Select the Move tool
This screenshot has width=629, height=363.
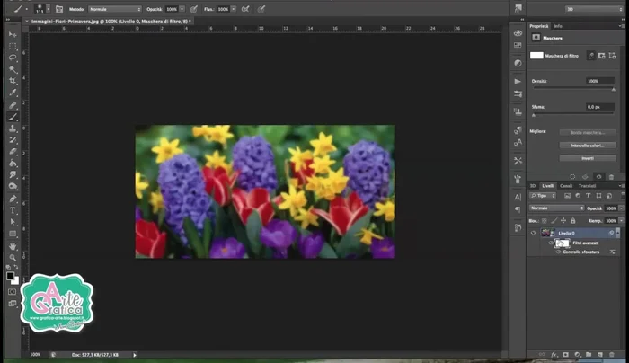tap(13, 34)
